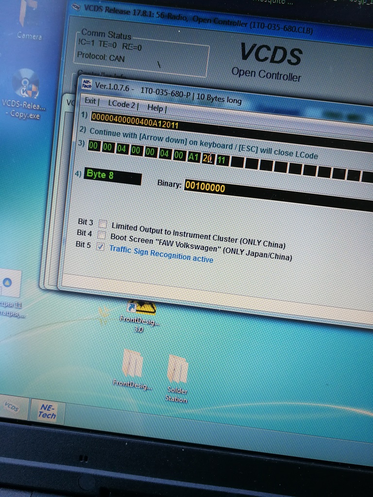Click the VCDS window title bar icon

76,7
